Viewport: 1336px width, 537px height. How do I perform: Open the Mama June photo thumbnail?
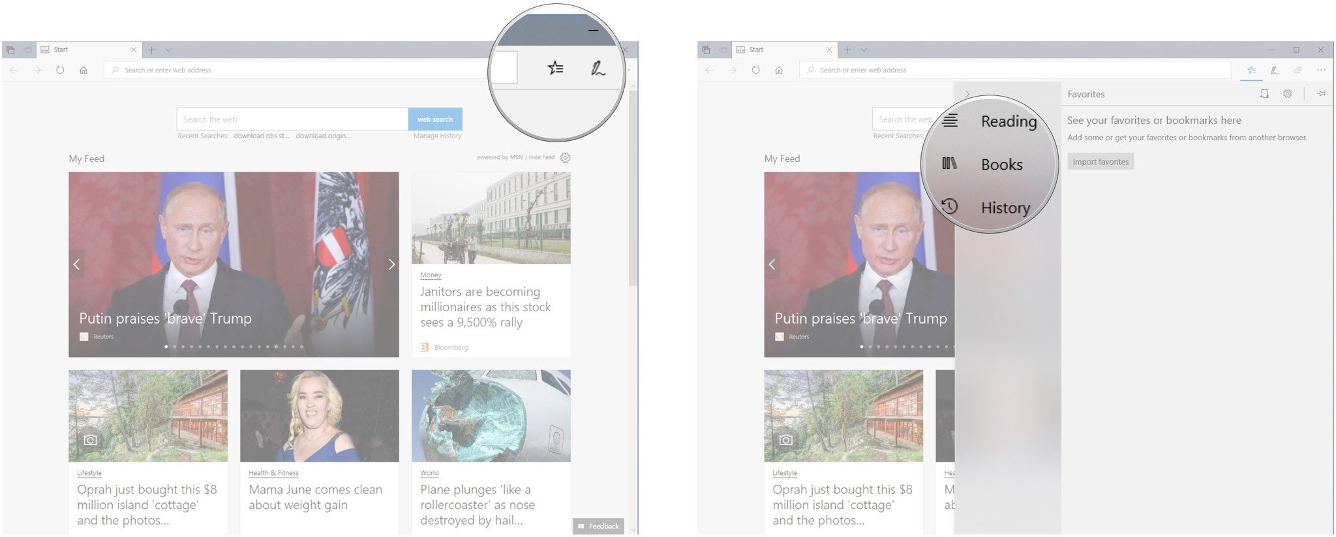click(320, 416)
